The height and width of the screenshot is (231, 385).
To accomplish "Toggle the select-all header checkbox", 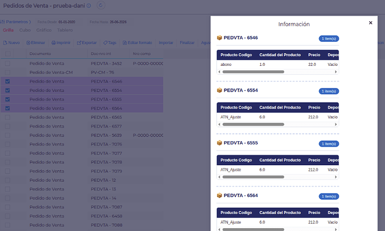I will [8, 54].
